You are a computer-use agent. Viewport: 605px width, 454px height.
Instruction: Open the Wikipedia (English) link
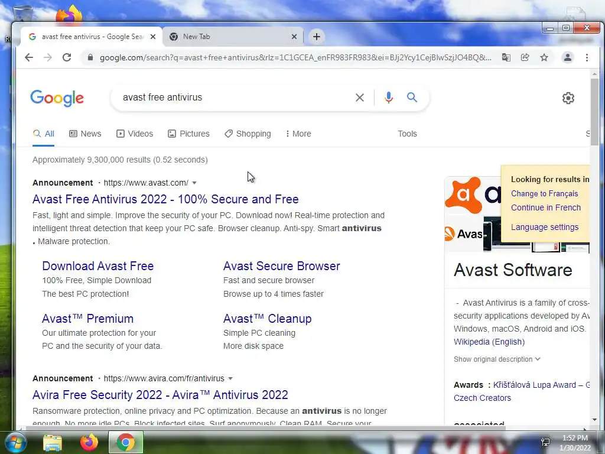click(x=489, y=342)
